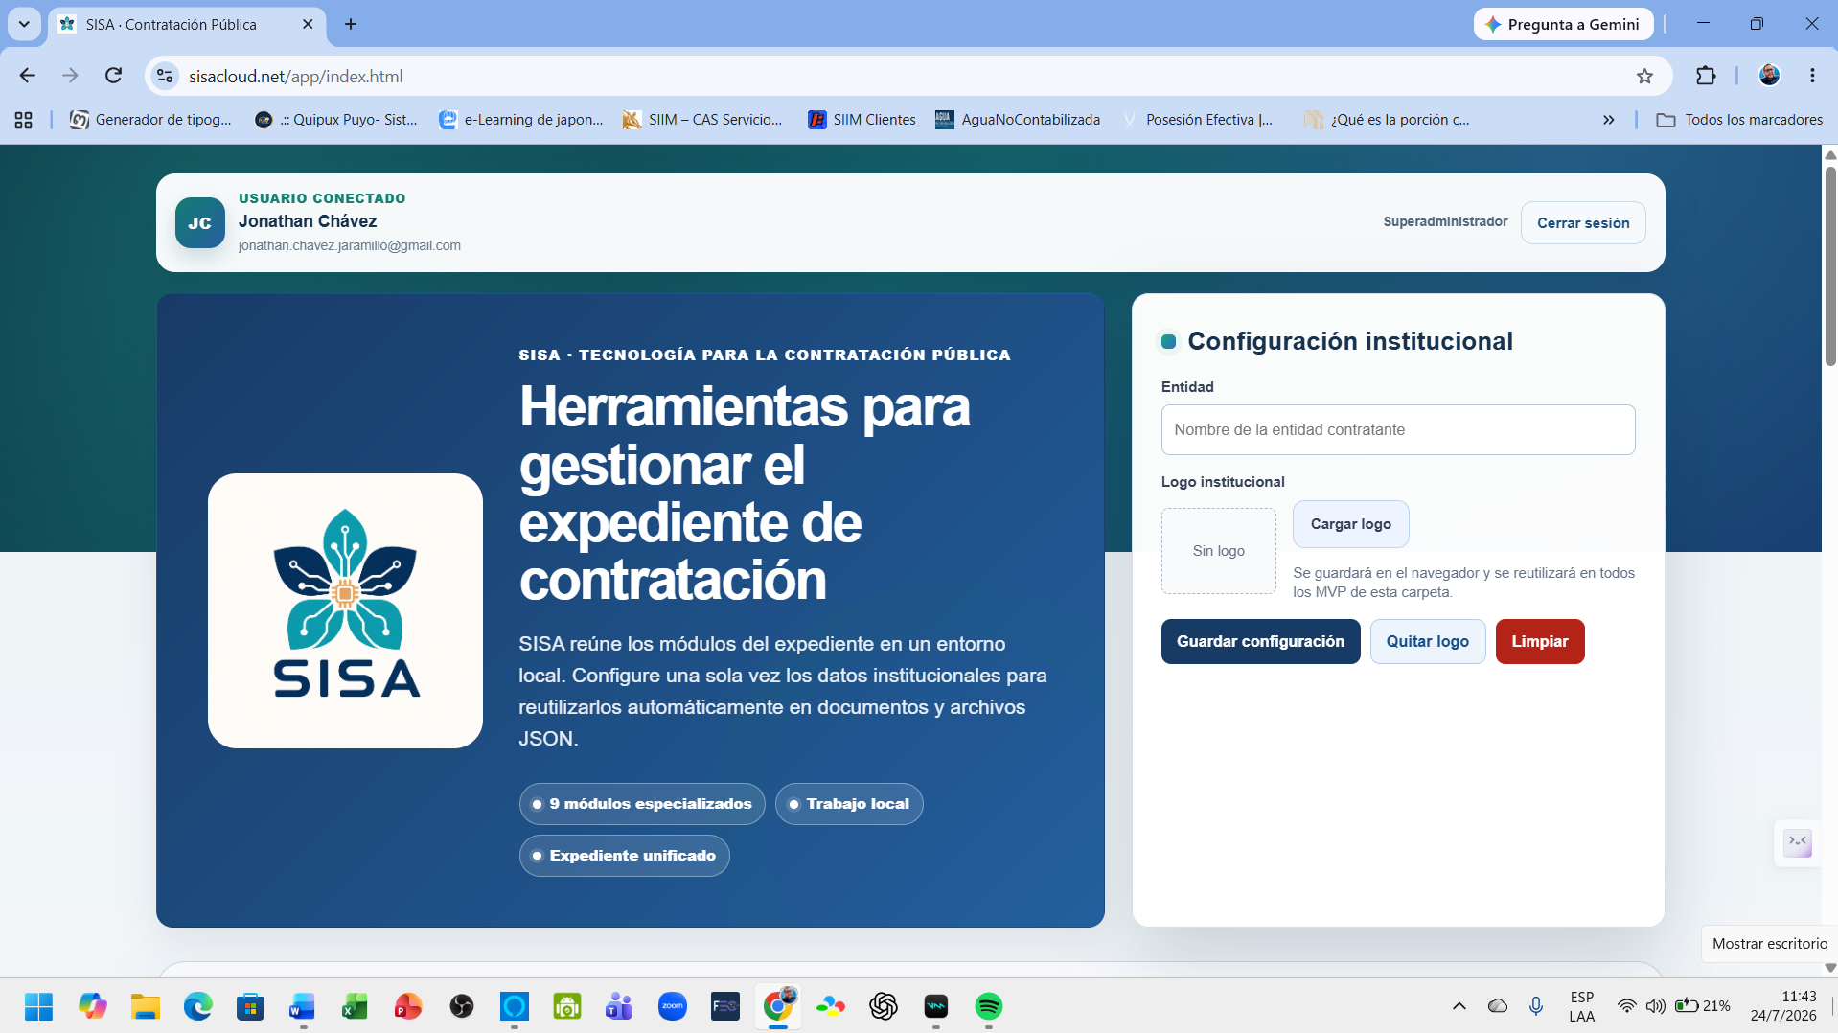Open the Chrome profile avatar

pyautogui.click(x=1769, y=76)
